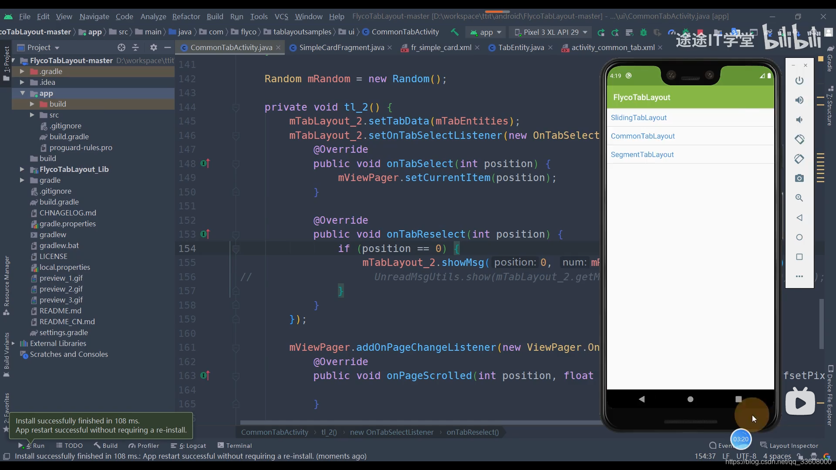Image resolution: width=836 pixels, height=470 pixels.
Task: Tap SlidingTabLayout in the emulator list
Action: click(x=690, y=117)
